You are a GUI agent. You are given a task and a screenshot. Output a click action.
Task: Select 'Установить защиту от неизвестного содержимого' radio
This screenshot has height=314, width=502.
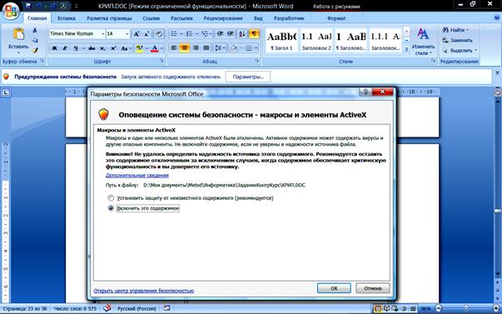[x=111, y=198]
